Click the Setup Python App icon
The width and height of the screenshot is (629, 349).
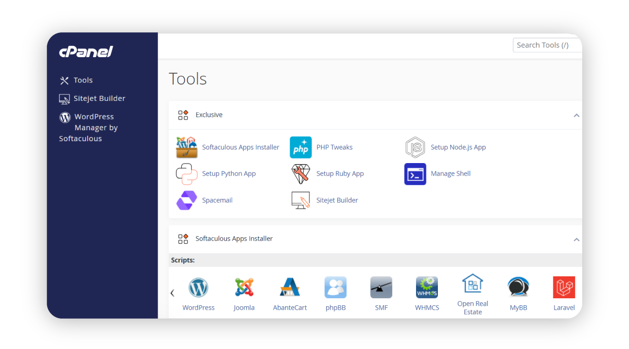187,174
